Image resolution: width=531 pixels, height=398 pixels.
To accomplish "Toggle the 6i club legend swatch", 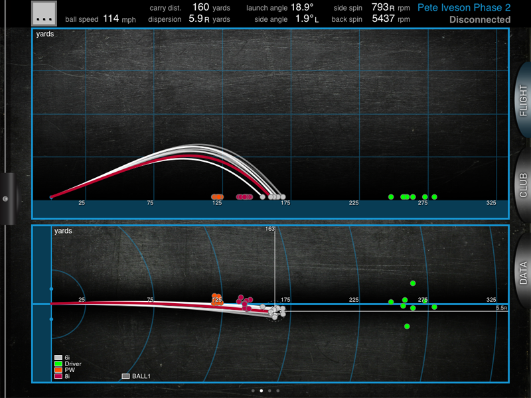I will [58, 358].
